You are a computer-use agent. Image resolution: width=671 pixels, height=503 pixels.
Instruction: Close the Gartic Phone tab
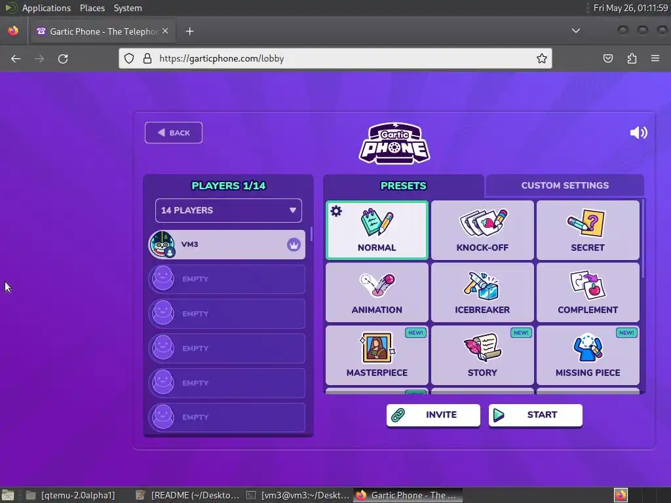(x=165, y=31)
